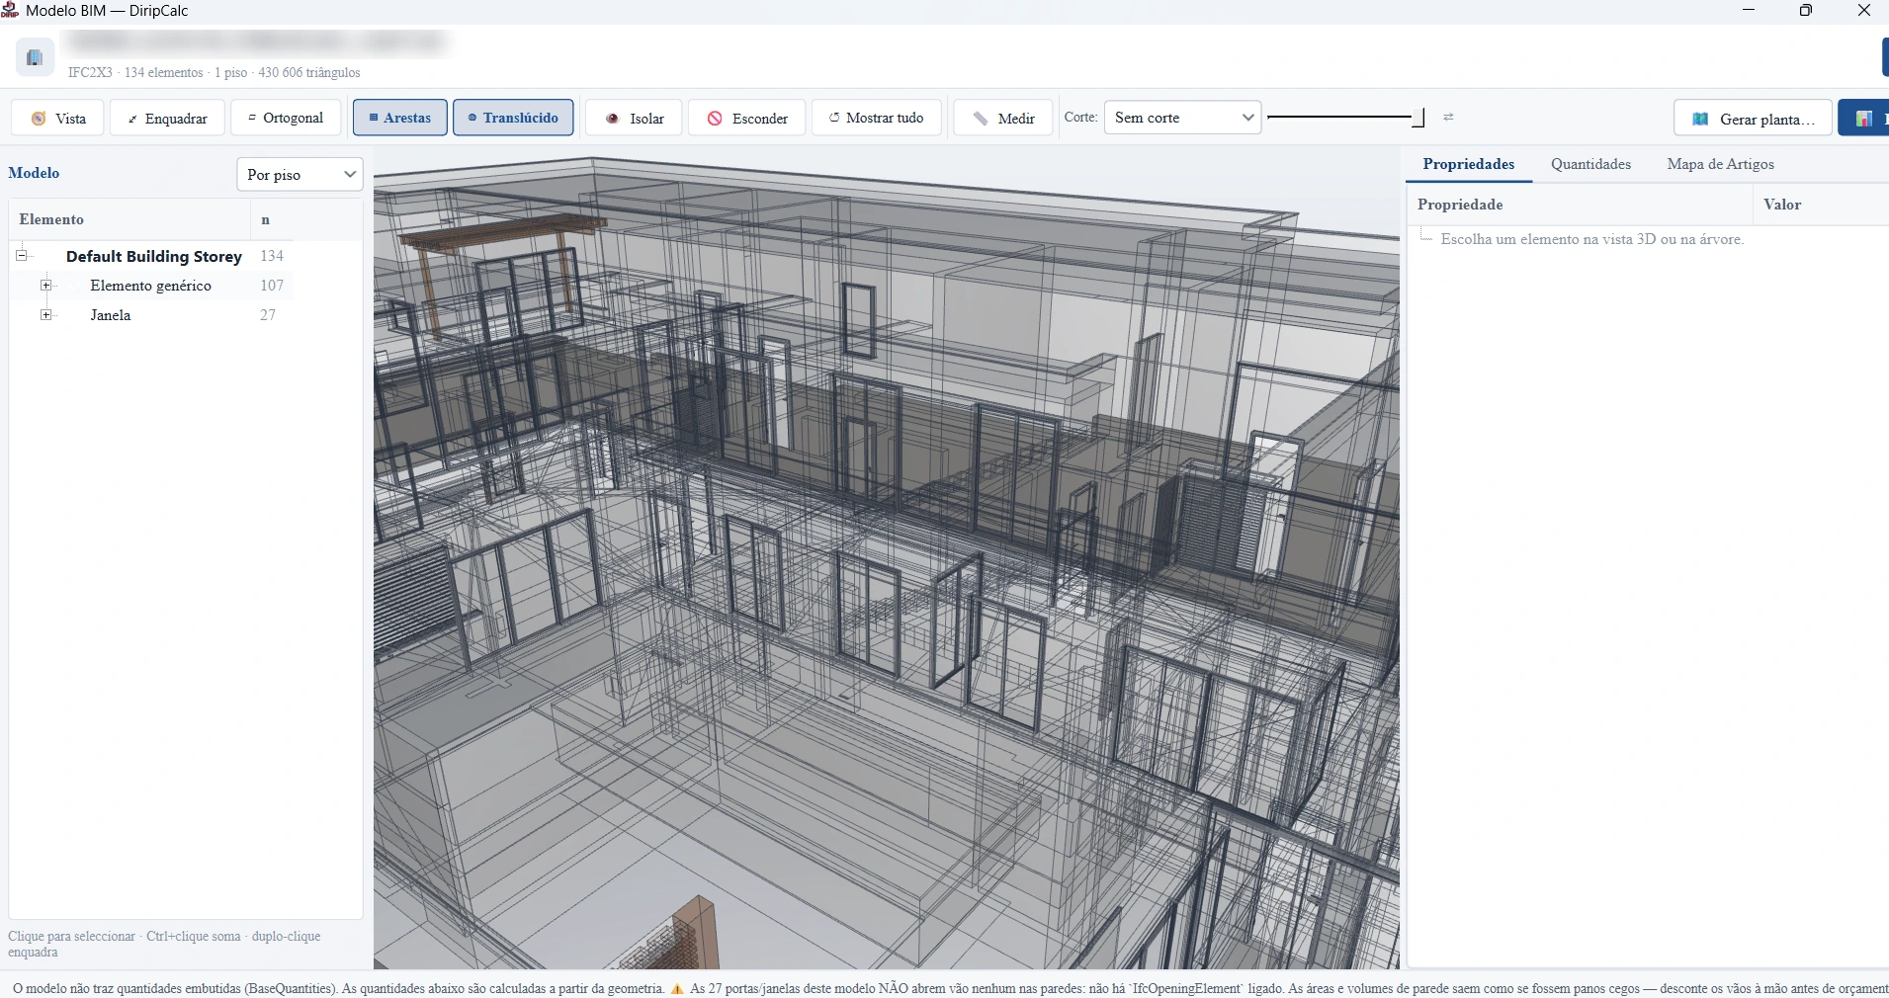Screen dimensions: 1889x998
Task: Toggle the Arestas edges display
Action: [x=400, y=118]
